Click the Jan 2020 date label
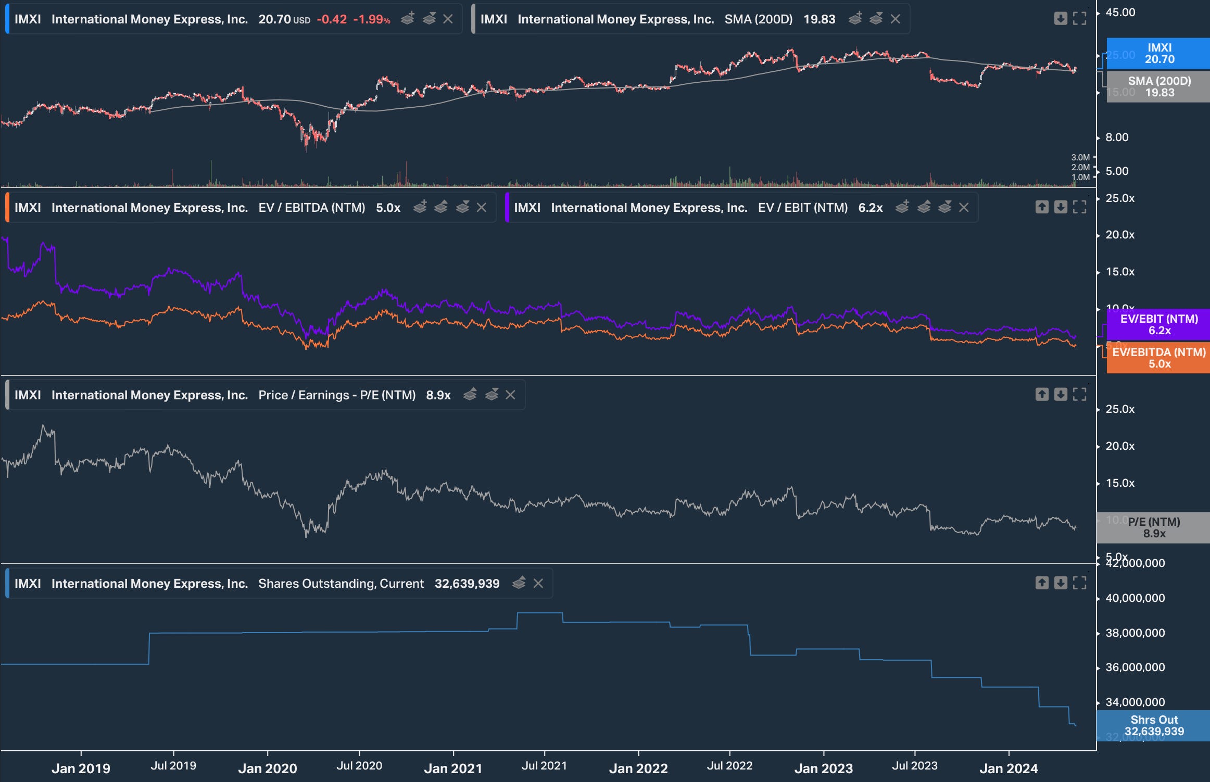The height and width of the screenshot is (782, 1210). (268, 768)
